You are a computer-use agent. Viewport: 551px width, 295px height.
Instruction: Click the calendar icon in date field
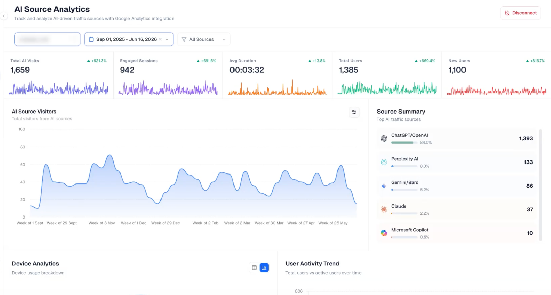91,39
